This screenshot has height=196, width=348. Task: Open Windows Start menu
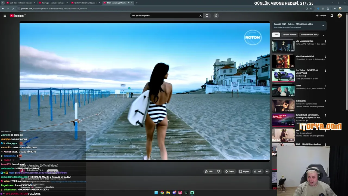tap(156, 193)
